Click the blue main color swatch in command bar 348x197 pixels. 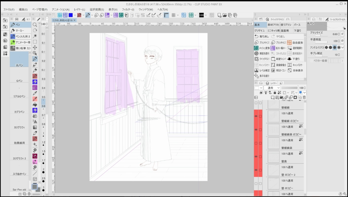(71, 15)
